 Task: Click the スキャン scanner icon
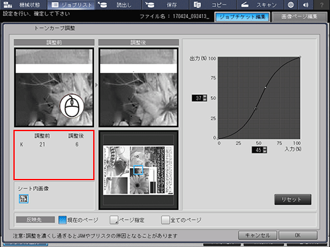pyautogui.click(x=244, y=4)
